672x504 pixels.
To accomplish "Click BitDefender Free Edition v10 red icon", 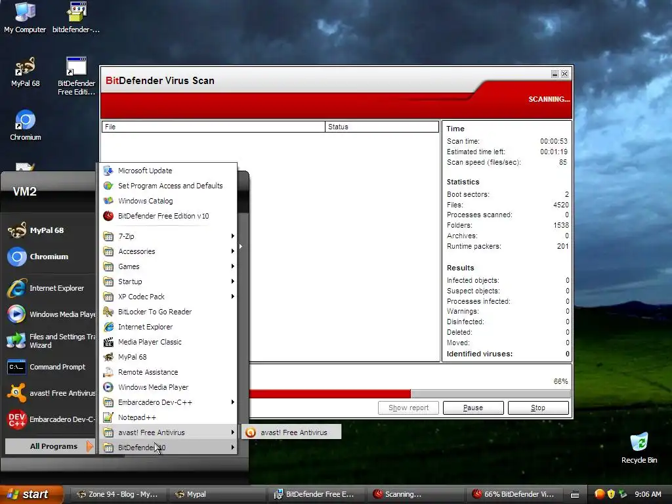I will pyautogui.click(x=108, y=216).
